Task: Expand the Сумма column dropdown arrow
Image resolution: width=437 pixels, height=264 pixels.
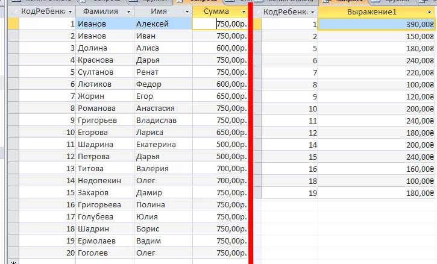Action: [244, 12]
